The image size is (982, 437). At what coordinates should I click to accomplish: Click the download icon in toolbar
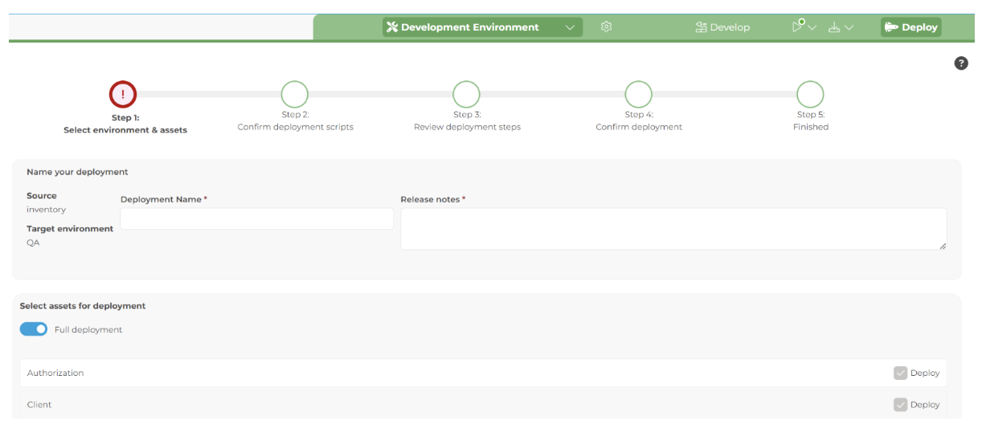pyautogui.click(x=834, y=27)
